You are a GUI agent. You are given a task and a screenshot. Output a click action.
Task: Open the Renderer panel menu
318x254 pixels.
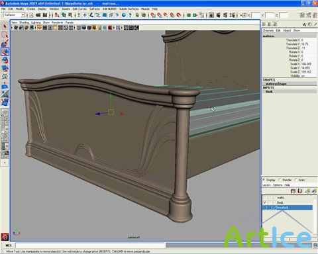(58, 22)
